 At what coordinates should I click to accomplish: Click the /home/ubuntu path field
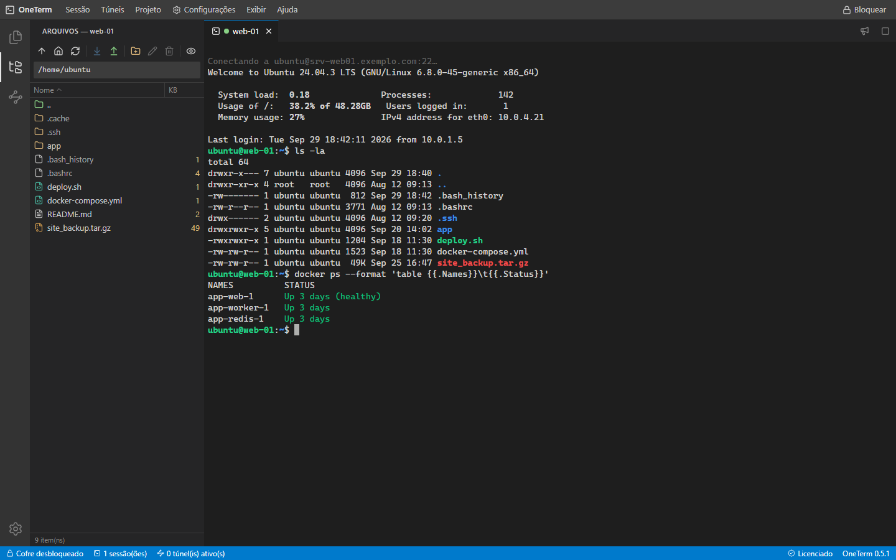tap(117, 70)
